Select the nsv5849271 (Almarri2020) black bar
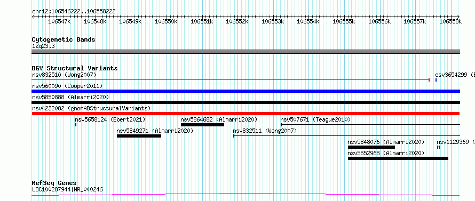Screen dimensions: 475x201 pyautogui.click(x=139, y=136)
